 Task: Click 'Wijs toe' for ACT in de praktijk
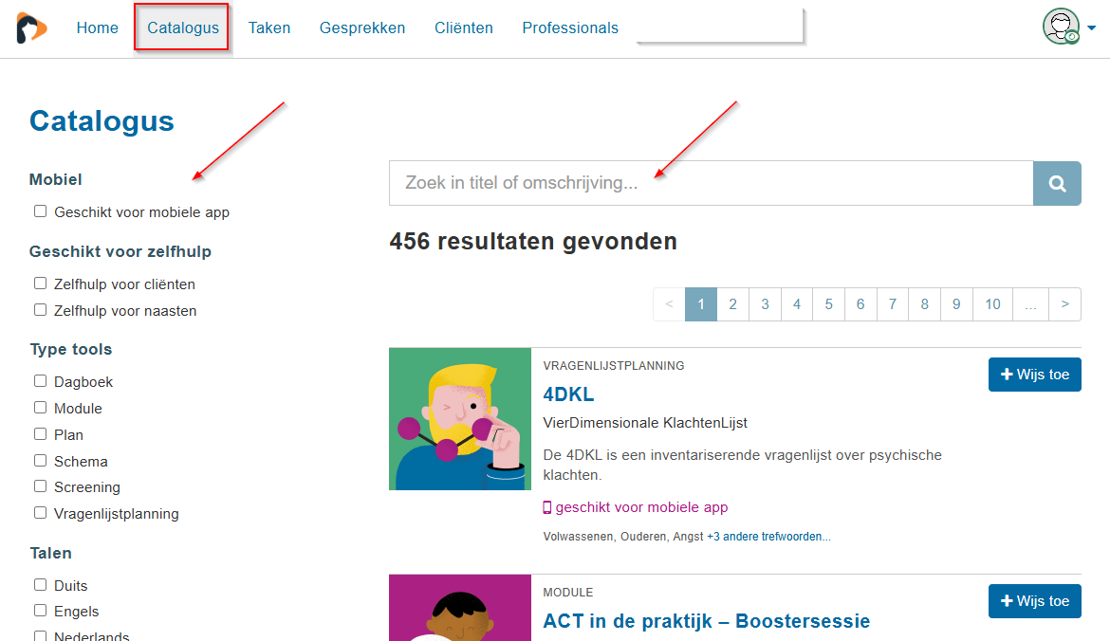[x=1034, y=600]
